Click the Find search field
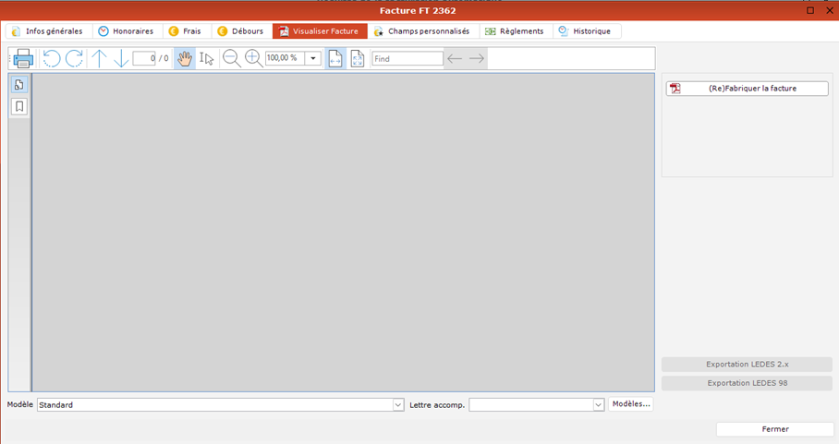This screenshot has width=839, height=444. click(x=407, y=59)
